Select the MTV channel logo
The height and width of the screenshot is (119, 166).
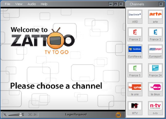[x=135, y=106]
